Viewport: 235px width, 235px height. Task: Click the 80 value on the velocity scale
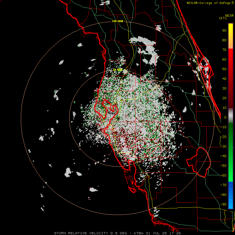coord(224,40)
